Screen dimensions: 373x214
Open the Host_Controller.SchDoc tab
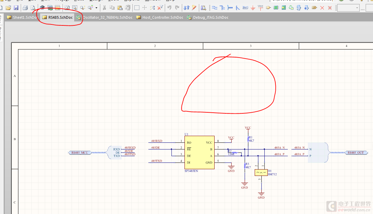[x=160, y=17]
